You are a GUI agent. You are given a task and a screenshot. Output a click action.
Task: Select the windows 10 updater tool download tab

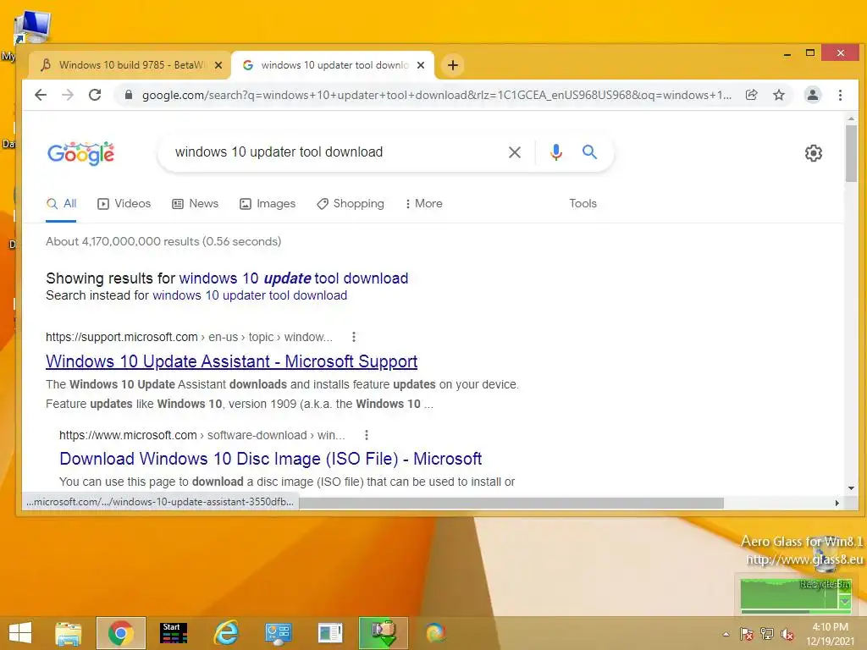click(x=332, y=65)
